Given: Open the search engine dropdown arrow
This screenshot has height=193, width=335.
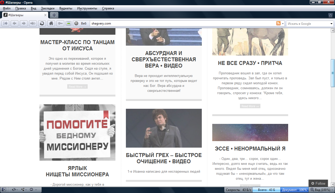Looking at the screenshot, I should click(331, 24).
